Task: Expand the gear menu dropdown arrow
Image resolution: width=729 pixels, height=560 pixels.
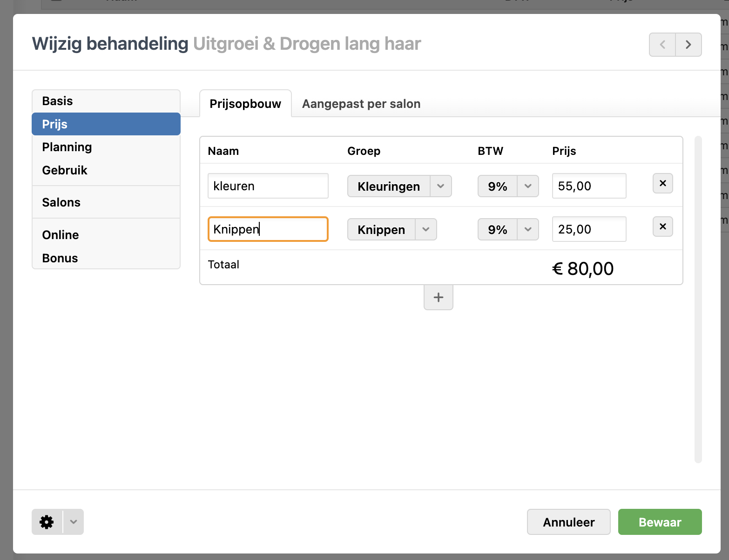Action: [74, 522]
